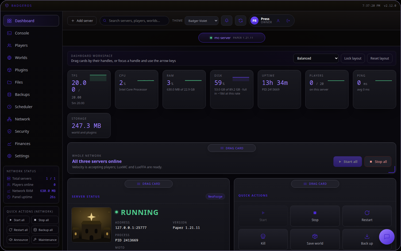Click the Scheduler clock icon
This screenshot has height=251, width=401.
click(9, 107)
